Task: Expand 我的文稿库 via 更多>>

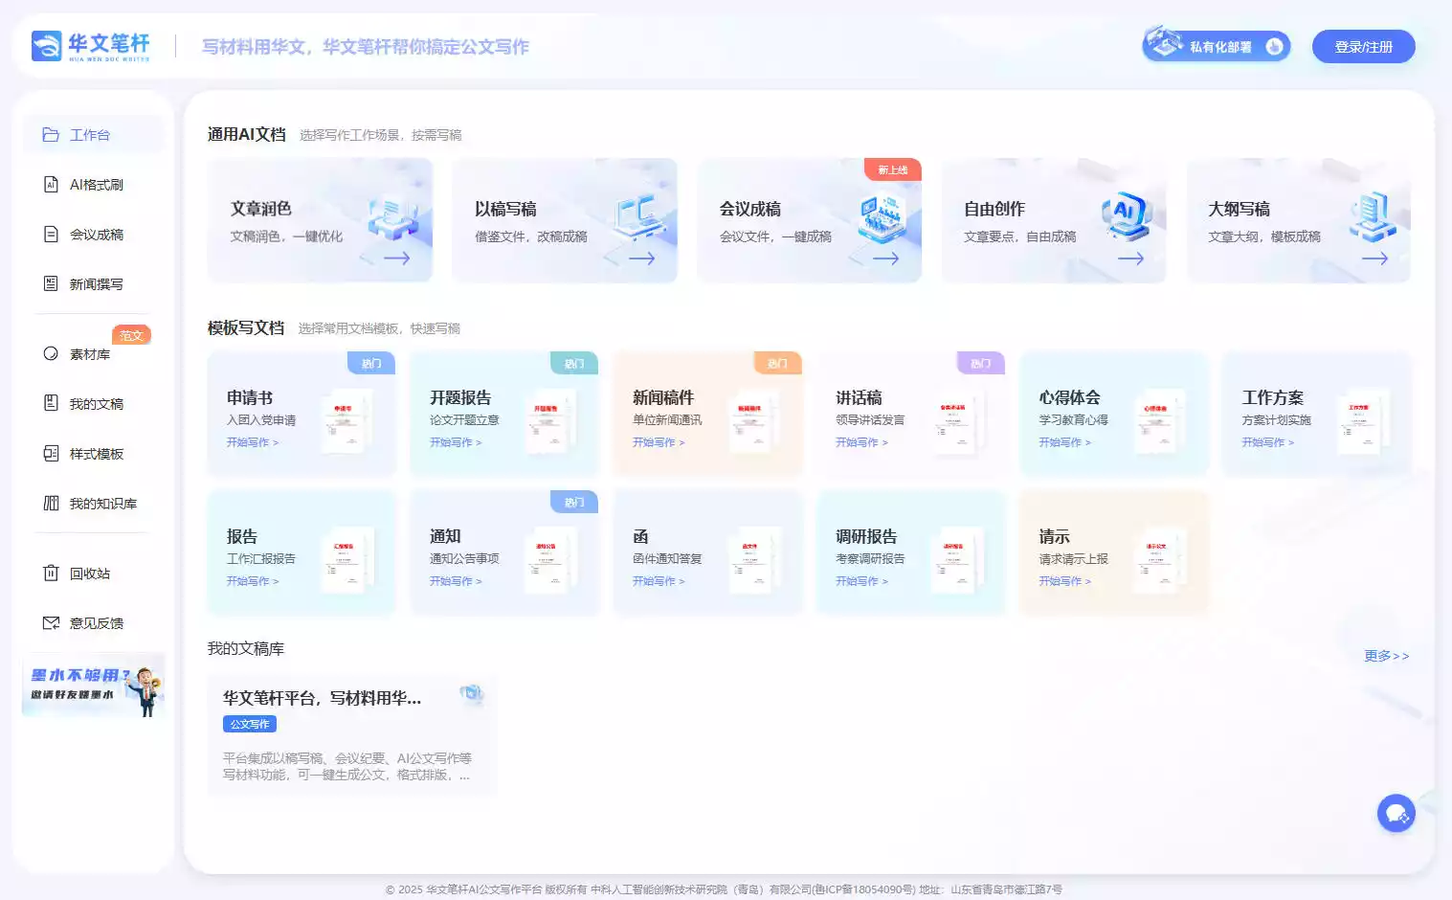Action: (x=1386, y=656)
